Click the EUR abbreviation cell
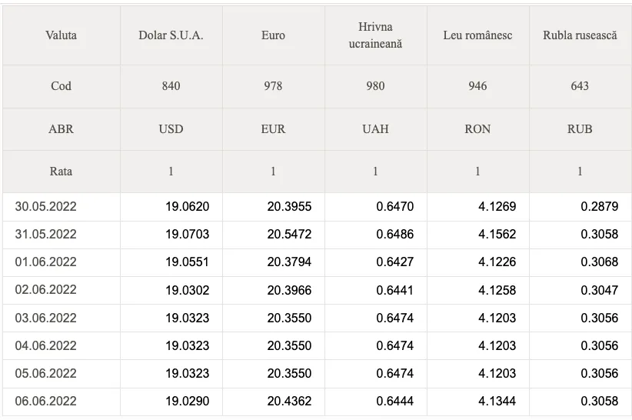The image size is (632, 420). 273,129
